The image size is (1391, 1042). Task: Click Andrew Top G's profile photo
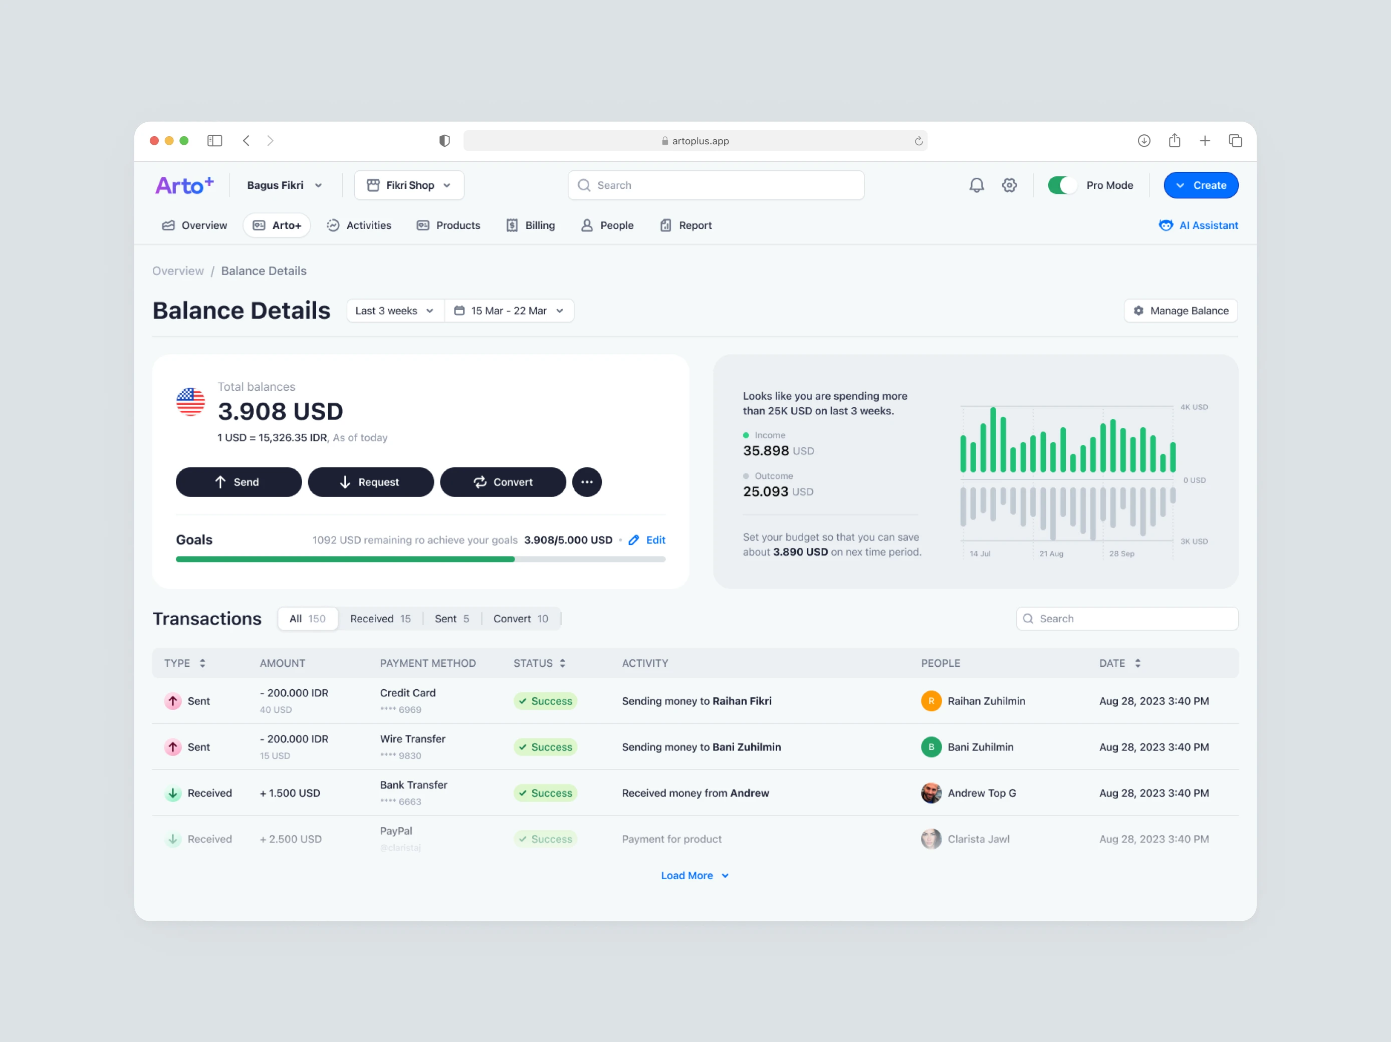pyautogui.click(x=931, y=793)
